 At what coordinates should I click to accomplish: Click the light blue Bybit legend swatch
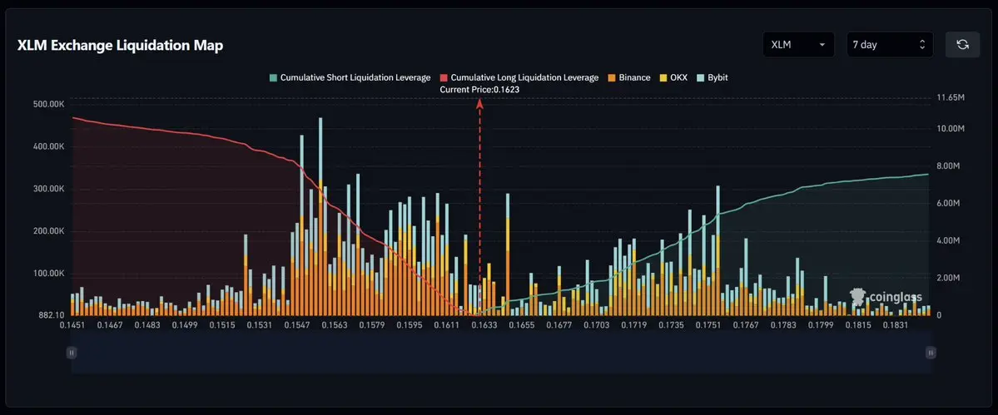click(701, 77)
